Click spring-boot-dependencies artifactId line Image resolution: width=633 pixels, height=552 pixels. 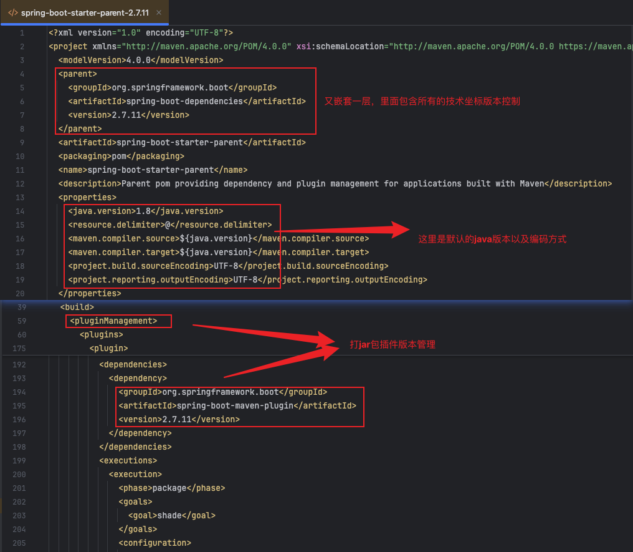tap(187, 102)
